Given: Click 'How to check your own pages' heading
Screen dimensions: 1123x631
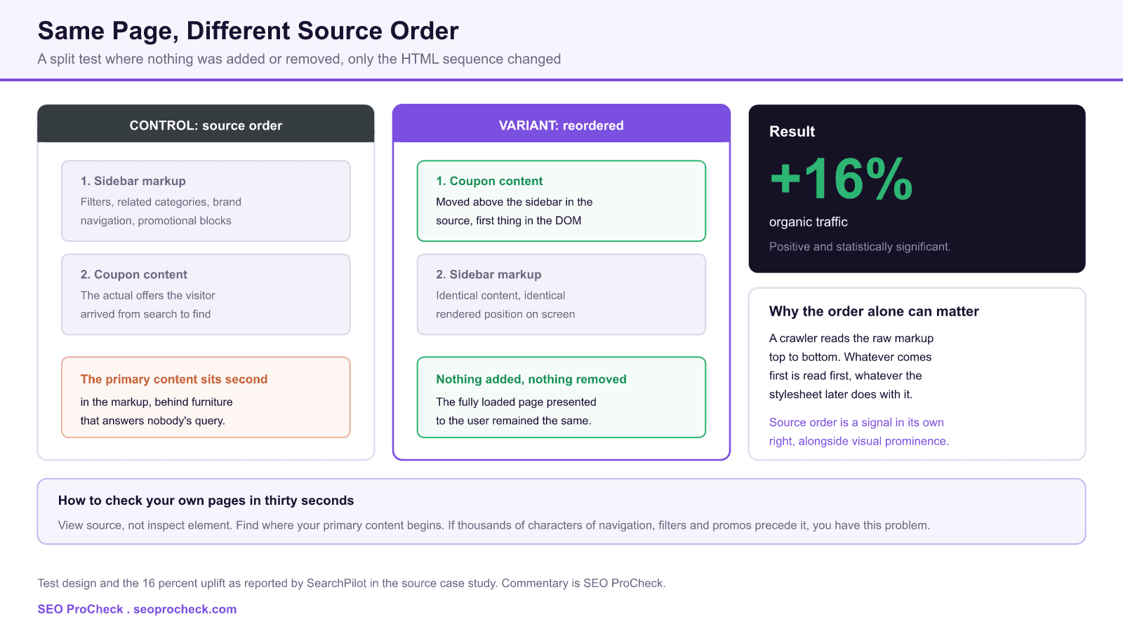Looking at the screenshot, I should [x=206, y=501].
